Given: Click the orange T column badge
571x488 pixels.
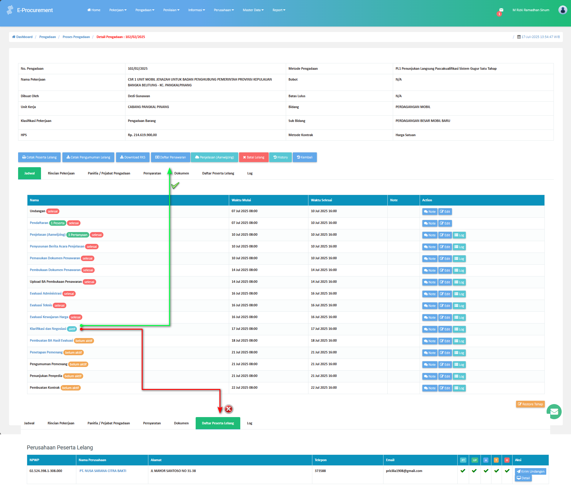Looking at the screenshot, I should tap(496, 460).
